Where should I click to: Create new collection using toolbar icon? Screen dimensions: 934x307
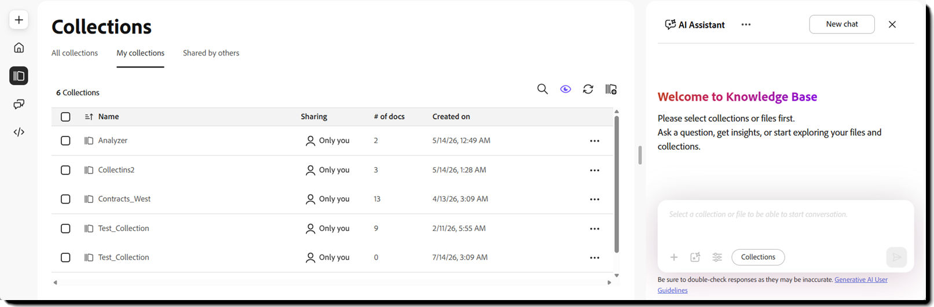tap(611, 89)
